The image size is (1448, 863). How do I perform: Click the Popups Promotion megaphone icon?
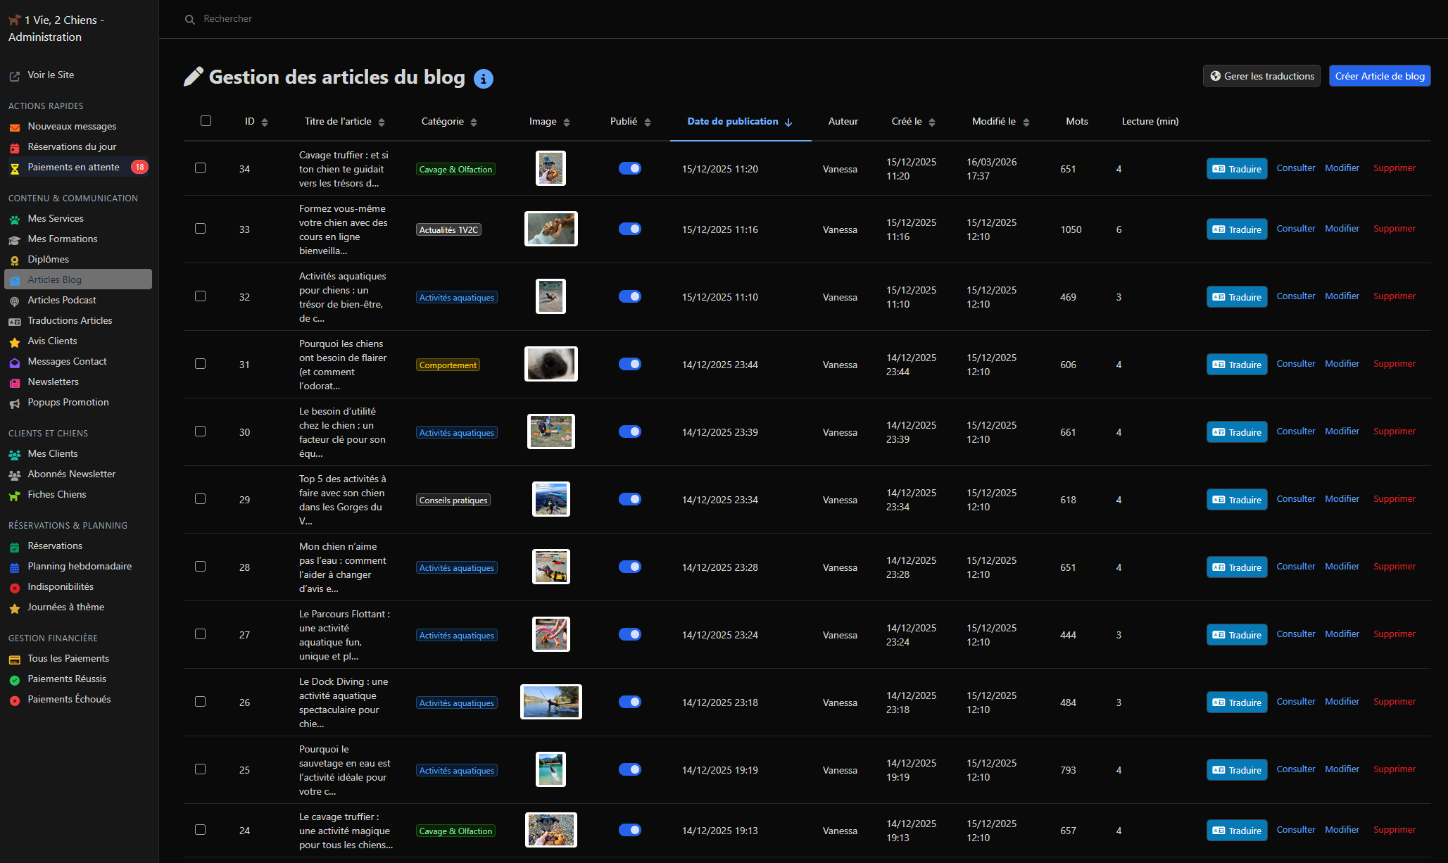point(14,403)
